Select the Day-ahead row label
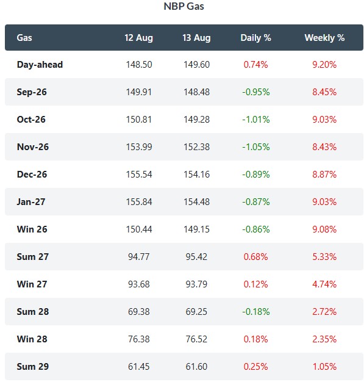The height and width of the screenshot is (382, 364). point(40,65)
